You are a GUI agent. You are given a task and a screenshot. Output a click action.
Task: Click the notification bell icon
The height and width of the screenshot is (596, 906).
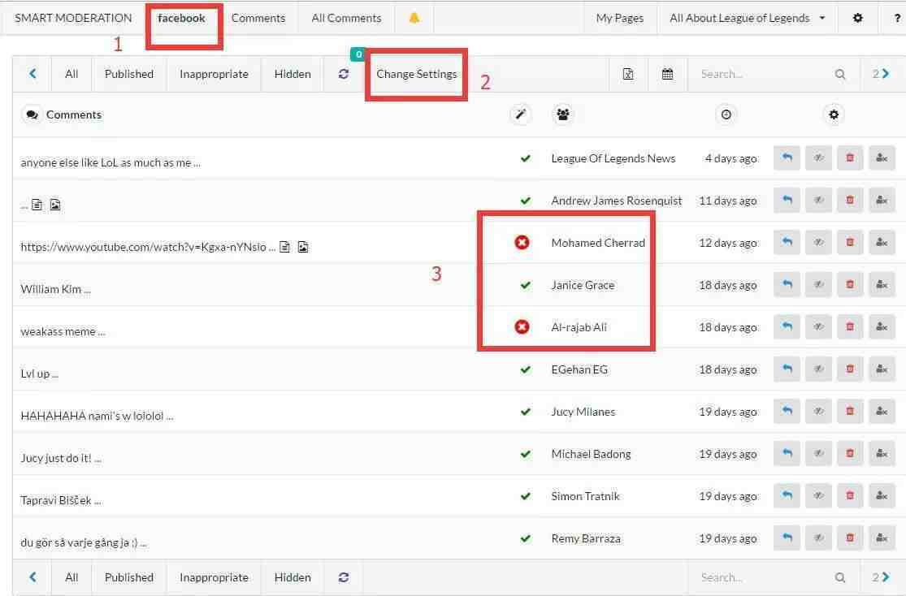[414, 18]
